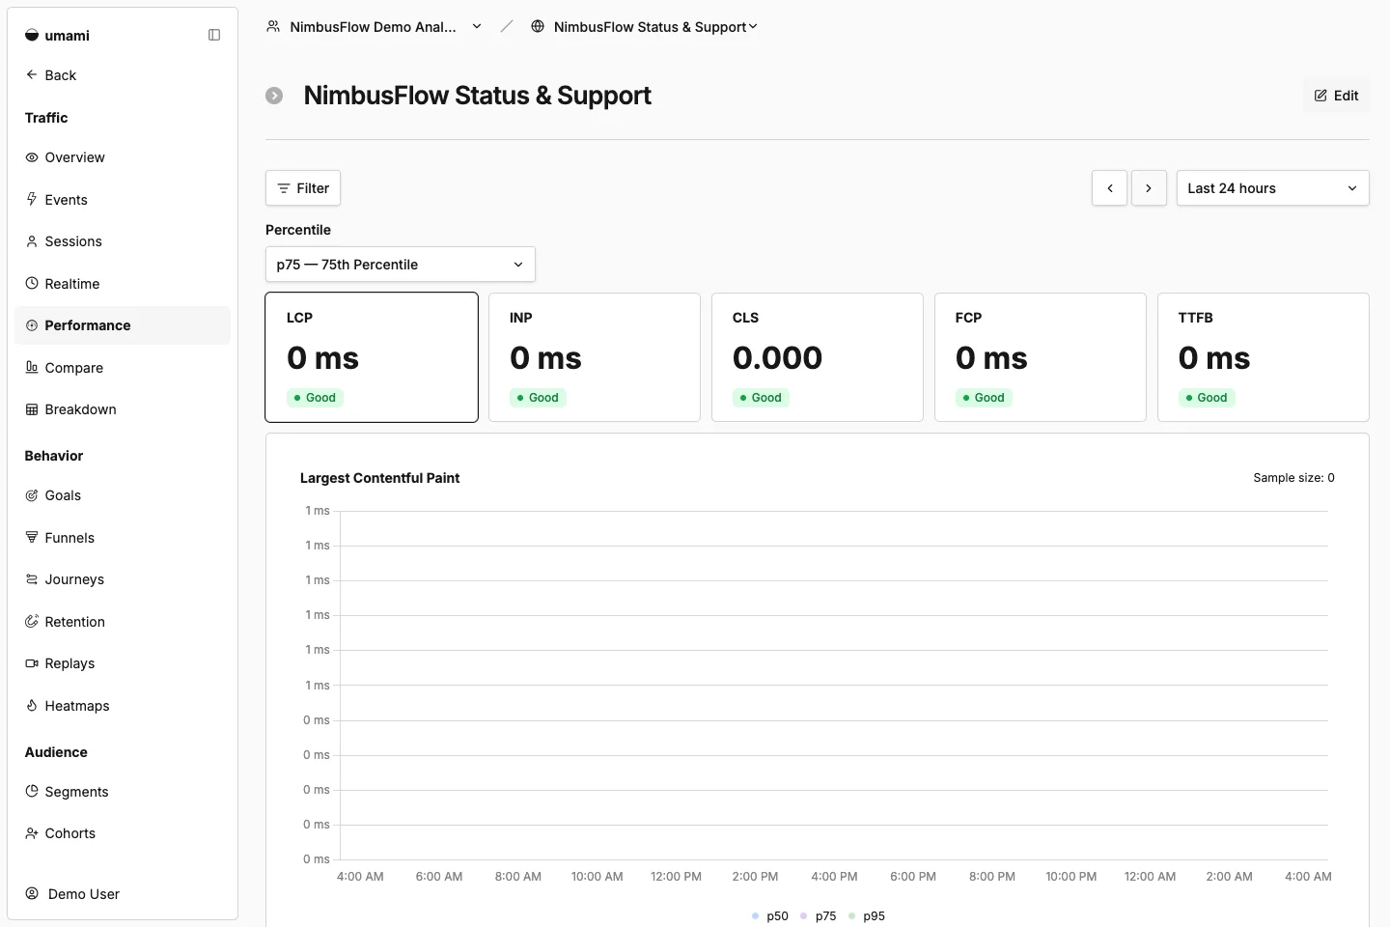Click the globe icon in breadcrumb

pos(538,26)
